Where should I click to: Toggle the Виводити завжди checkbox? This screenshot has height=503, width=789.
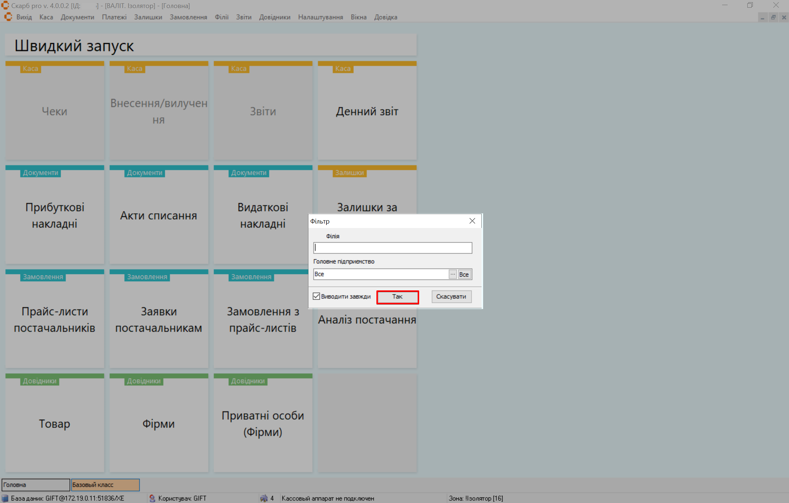point(316,296)
